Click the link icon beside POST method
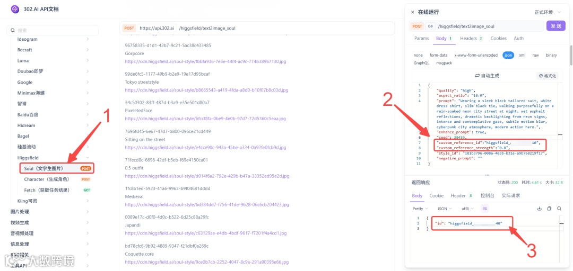 coord(430,26)
